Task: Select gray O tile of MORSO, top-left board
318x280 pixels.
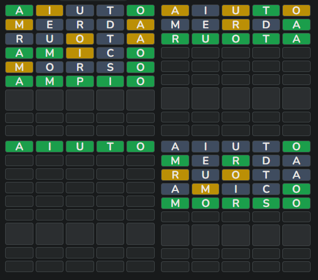Action: 49,67
